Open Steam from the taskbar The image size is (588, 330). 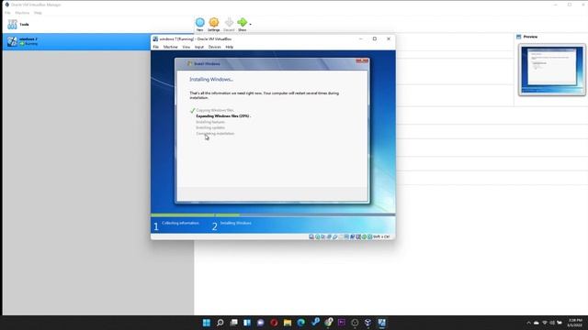[315, 322]
